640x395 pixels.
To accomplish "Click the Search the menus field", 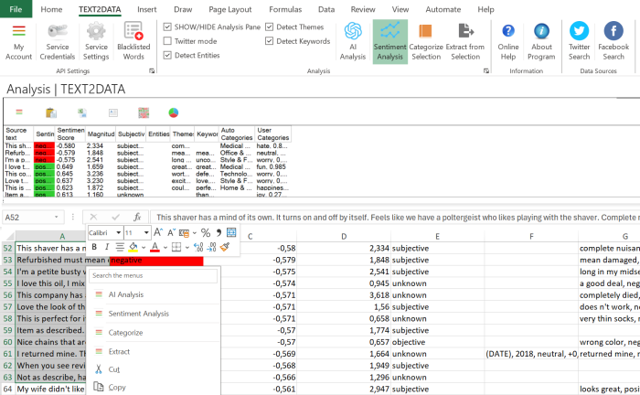I will (x=153, y=276).
